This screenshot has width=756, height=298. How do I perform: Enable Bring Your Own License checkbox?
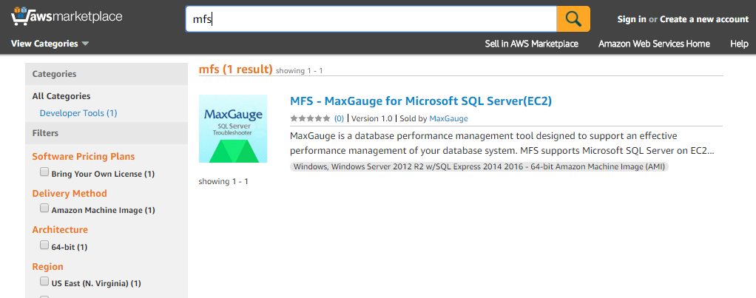click(x=44, y=172)
